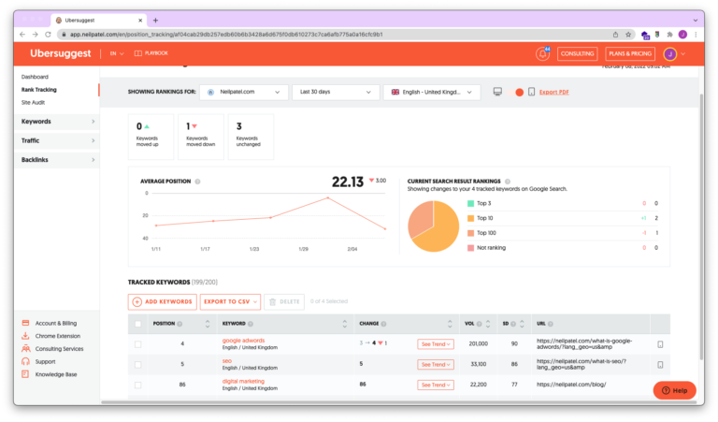
Task: Select Rank Tracking in sidebar
Action: tap(39, 90)
